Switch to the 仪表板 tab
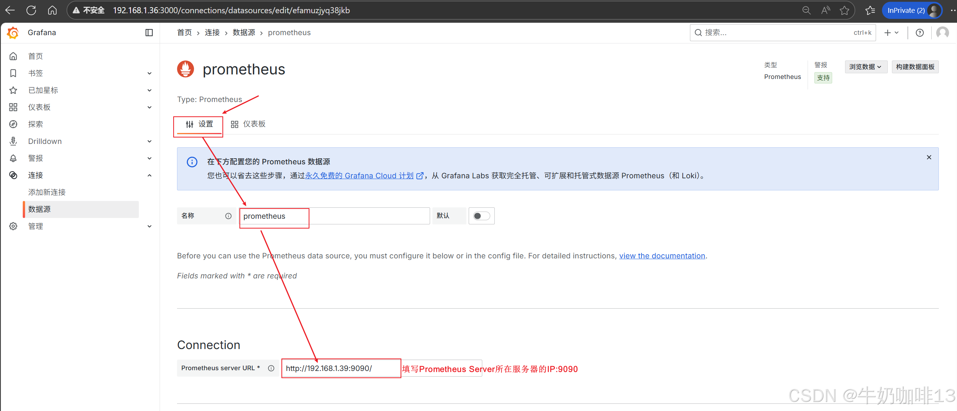Screen dimensions: 957x411 pyautogui.click(x=249, y=124)
